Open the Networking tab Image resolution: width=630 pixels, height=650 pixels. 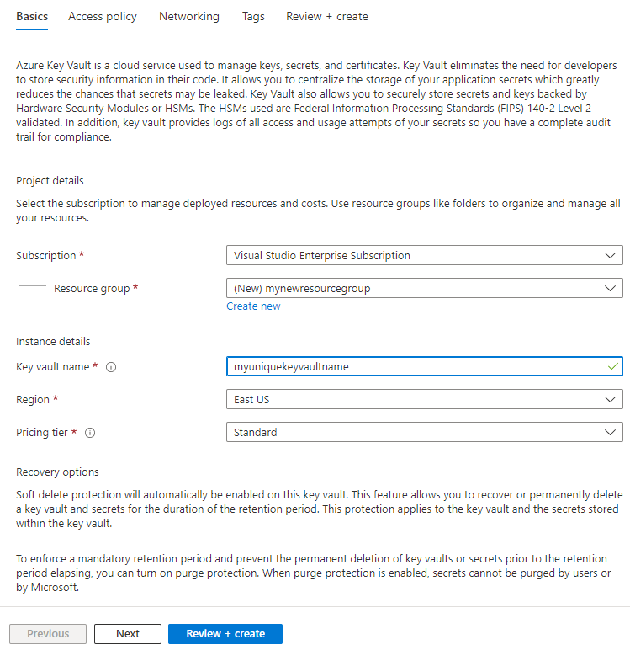click(189, 17)
